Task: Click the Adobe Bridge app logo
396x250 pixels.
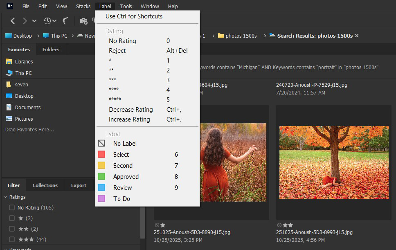Action: [10, 6]
